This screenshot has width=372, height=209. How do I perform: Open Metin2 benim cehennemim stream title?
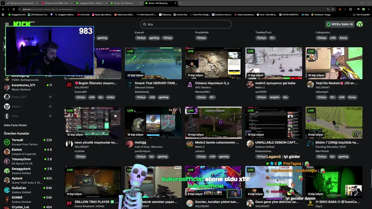217,143
